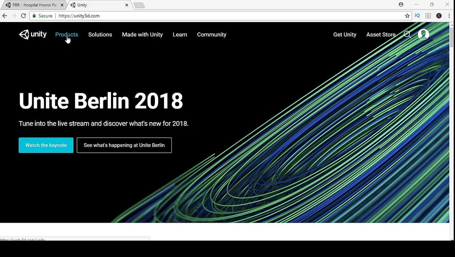Open the Products menu

tap(67, 35)
